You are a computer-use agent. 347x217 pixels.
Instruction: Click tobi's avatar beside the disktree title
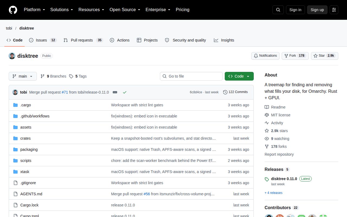[x=12, y=56]
